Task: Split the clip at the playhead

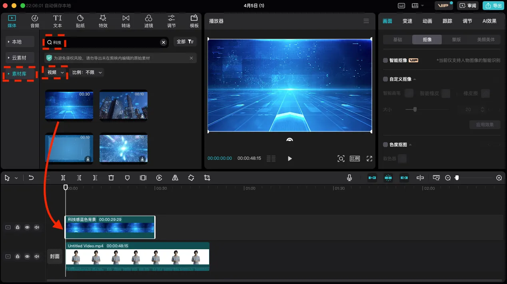Action: (x=63, y=178)
